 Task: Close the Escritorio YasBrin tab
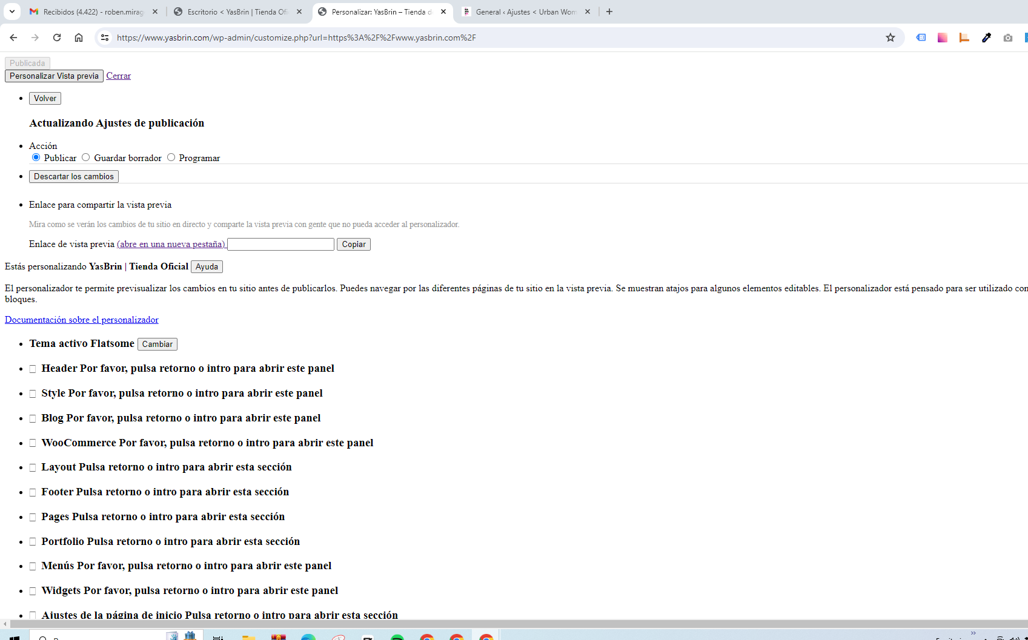299,12
